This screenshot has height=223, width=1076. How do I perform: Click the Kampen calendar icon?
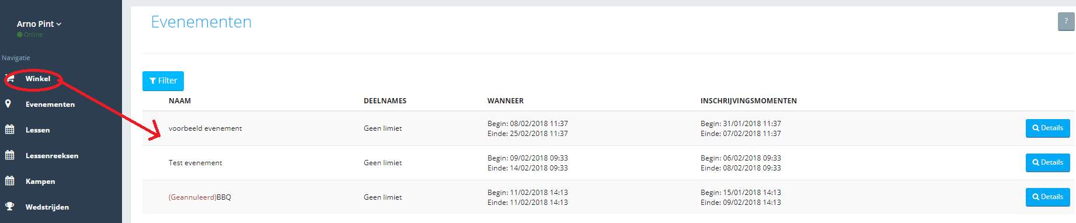click(10, 181)
